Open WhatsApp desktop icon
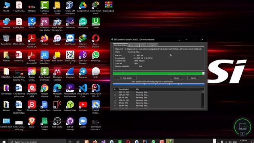254x143 pixels. [x=96, y=56]
